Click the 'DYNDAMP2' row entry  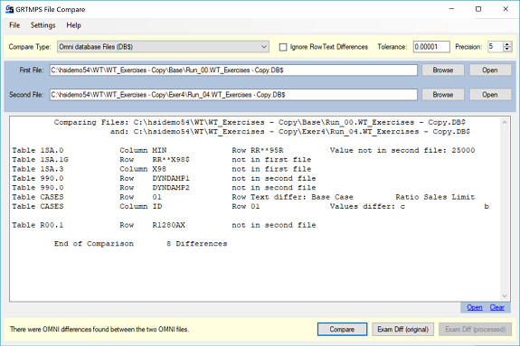click(x=171, y=187)
